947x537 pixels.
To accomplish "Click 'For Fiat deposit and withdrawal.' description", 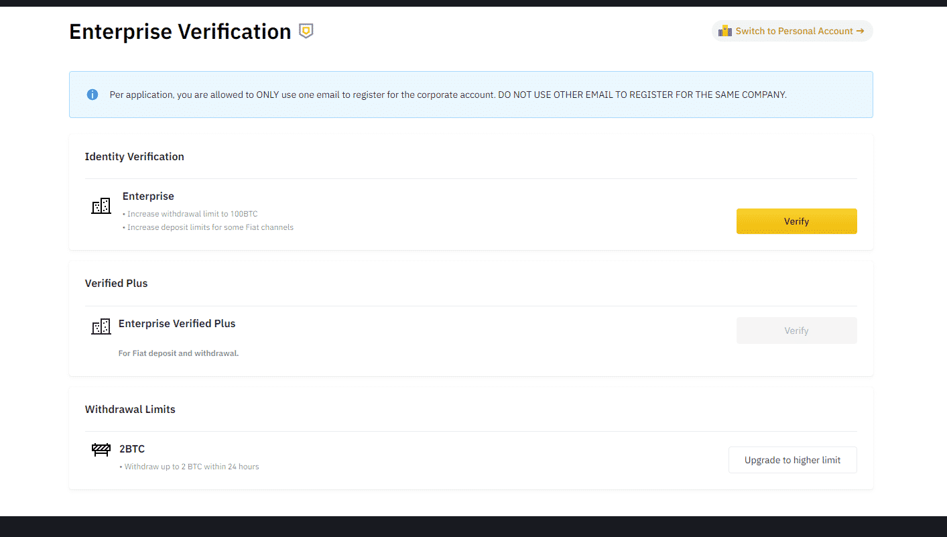I will pyautogui.click(x=178, y=353).
